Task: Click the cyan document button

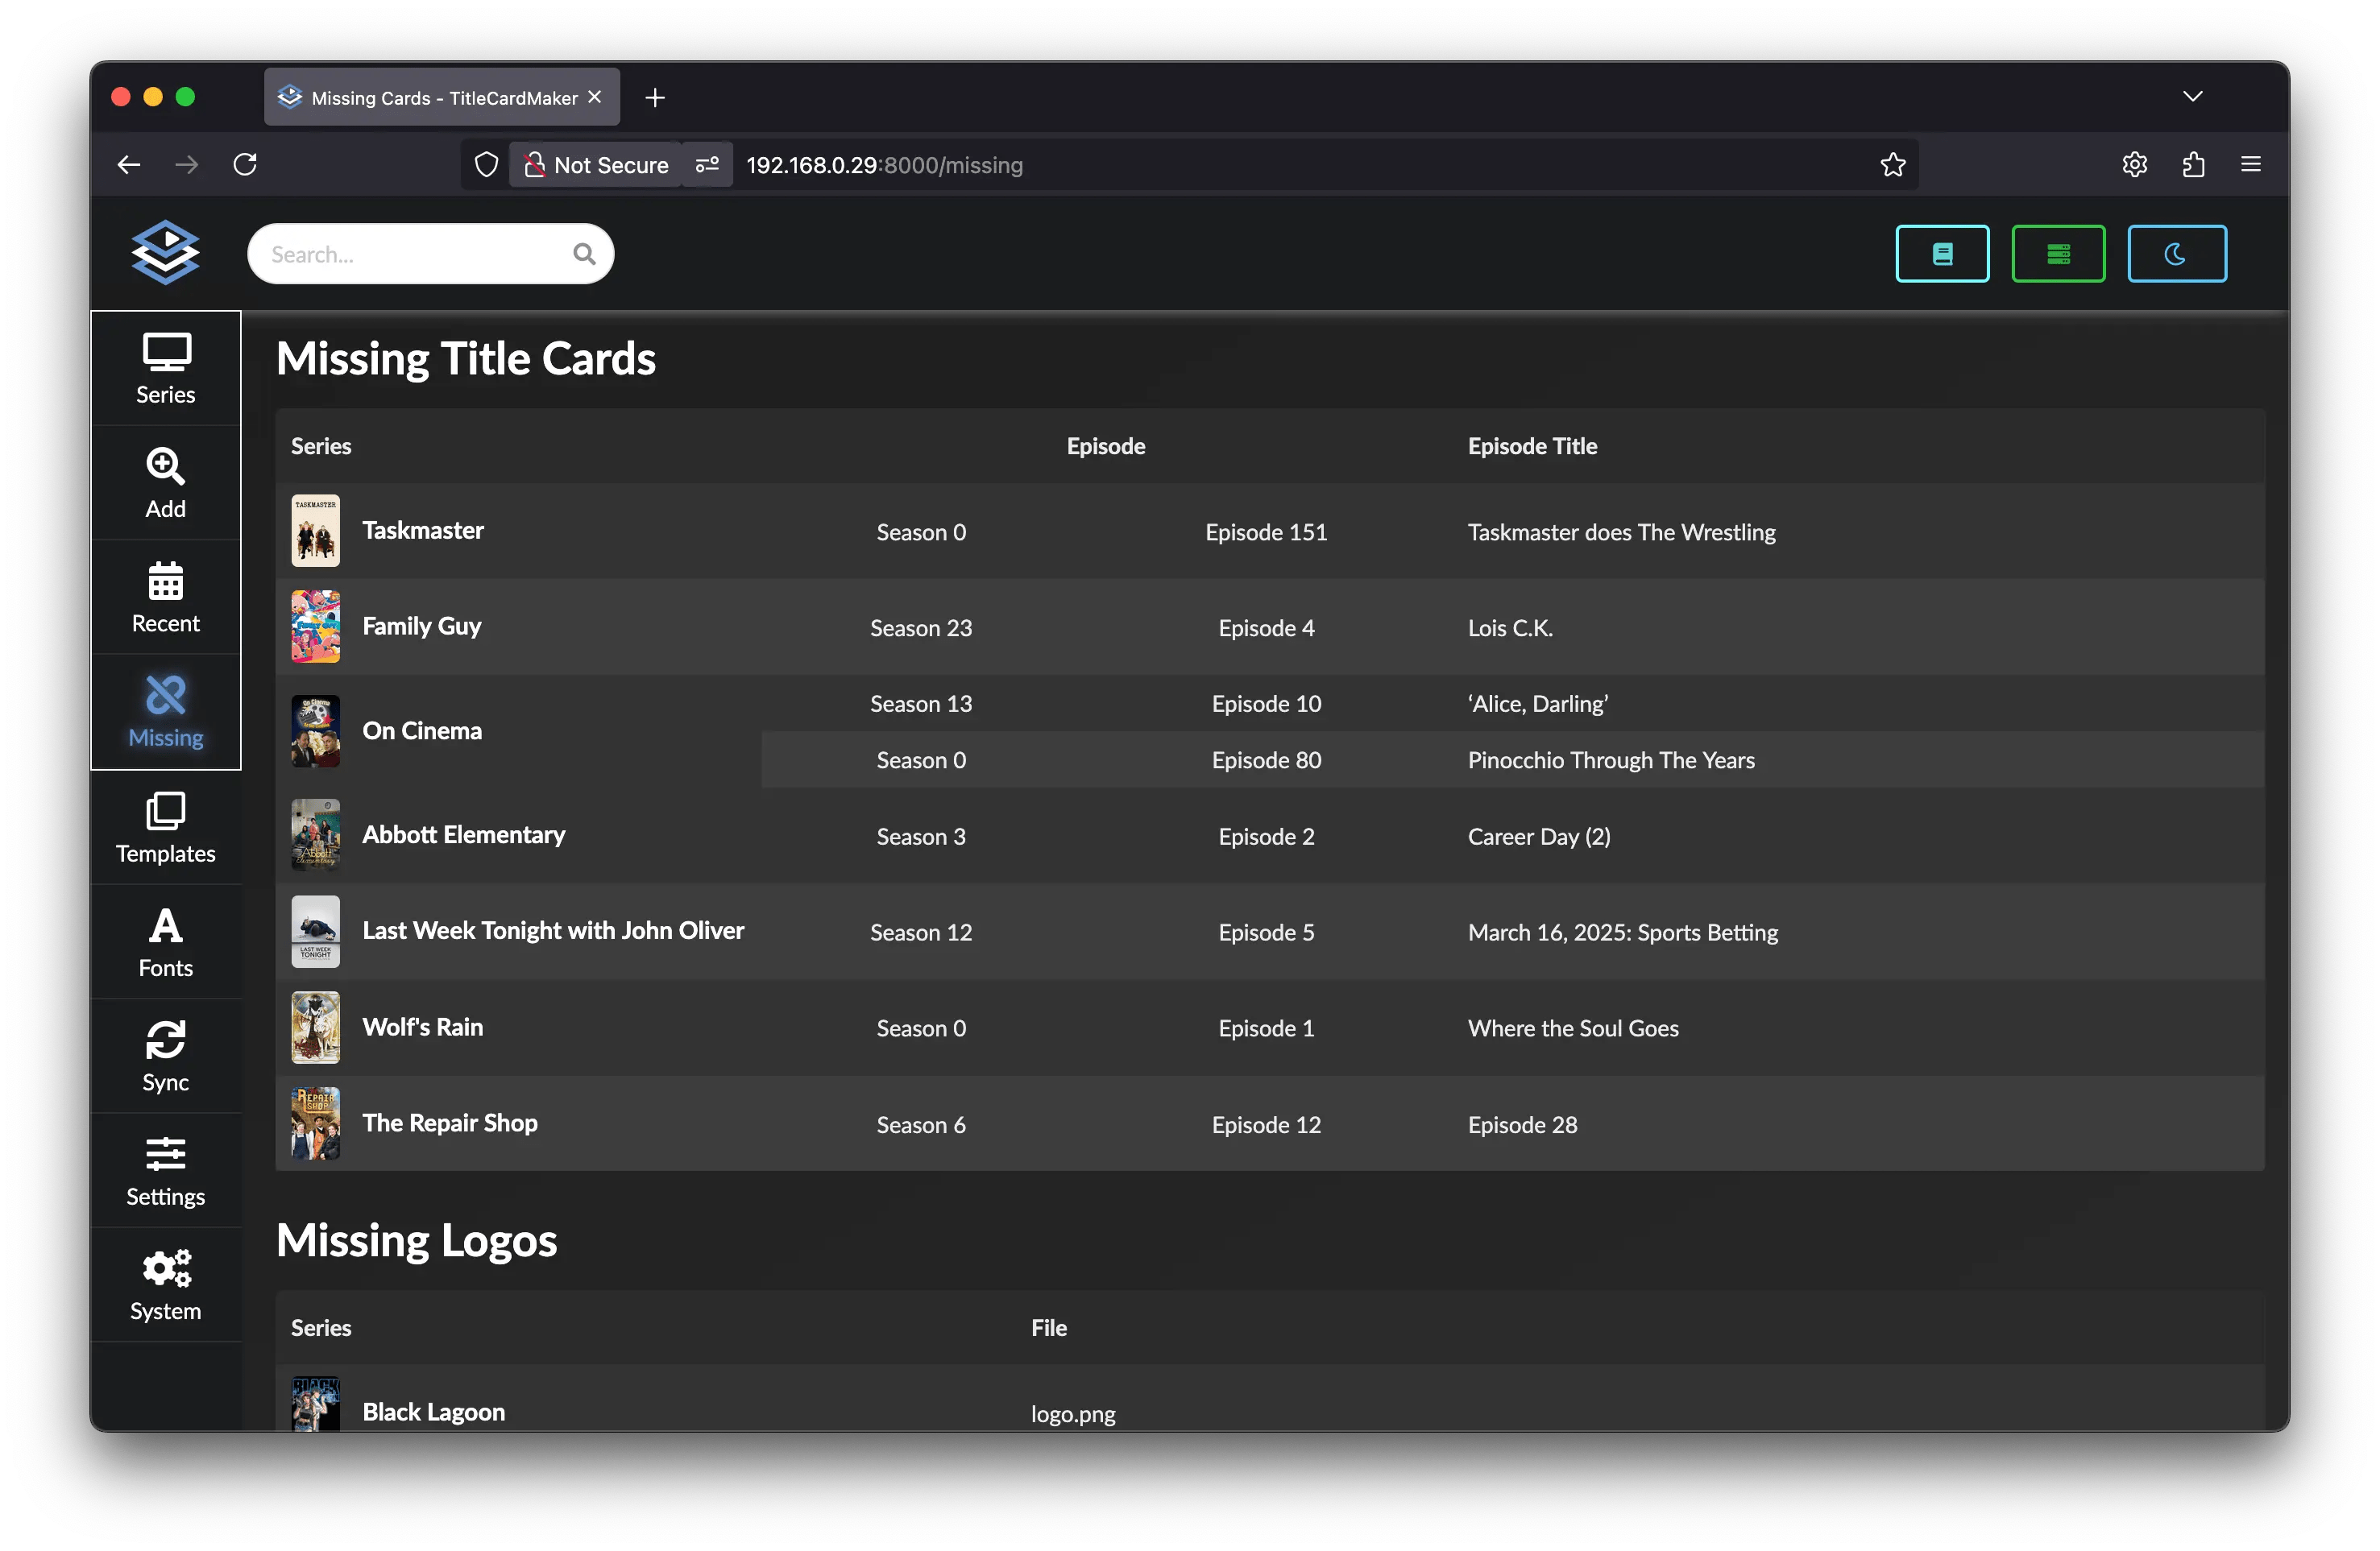Action: [1941, 254]
